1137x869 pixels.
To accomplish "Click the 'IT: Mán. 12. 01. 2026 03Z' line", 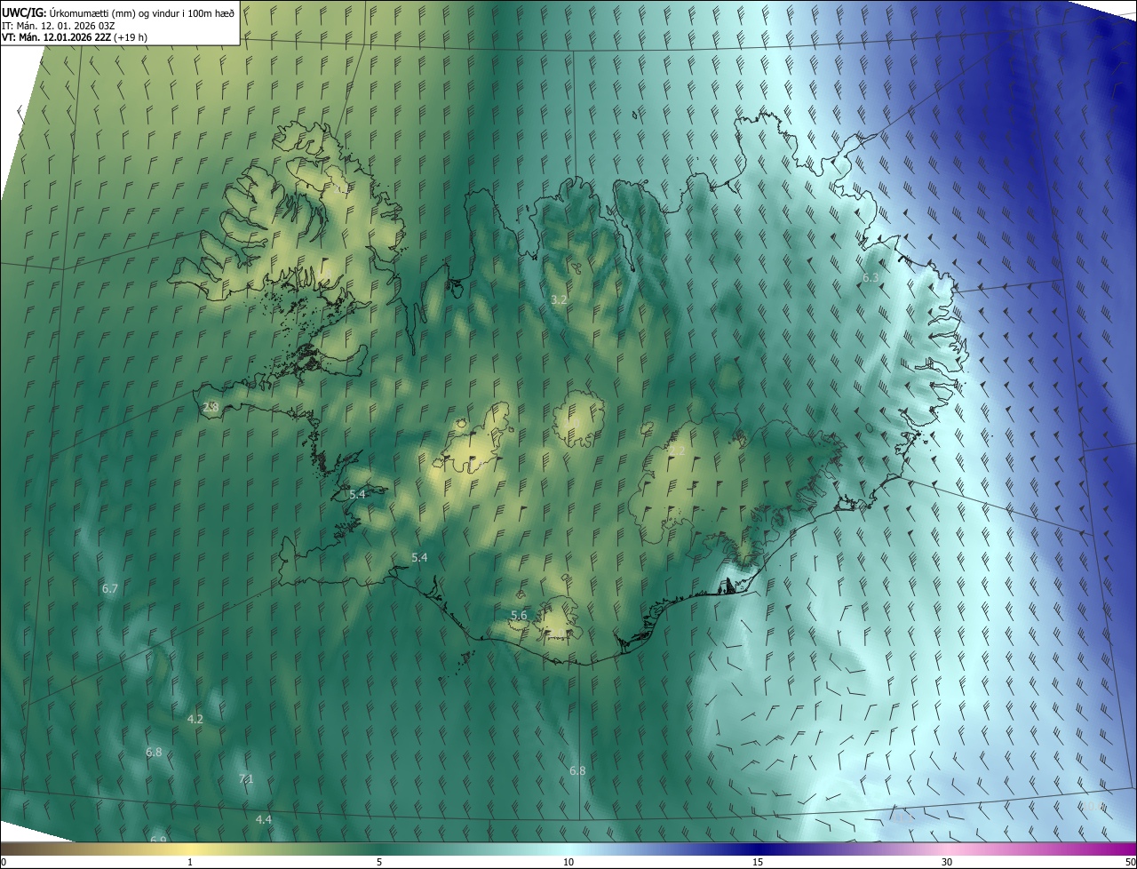I will click(x=59, y=26).
